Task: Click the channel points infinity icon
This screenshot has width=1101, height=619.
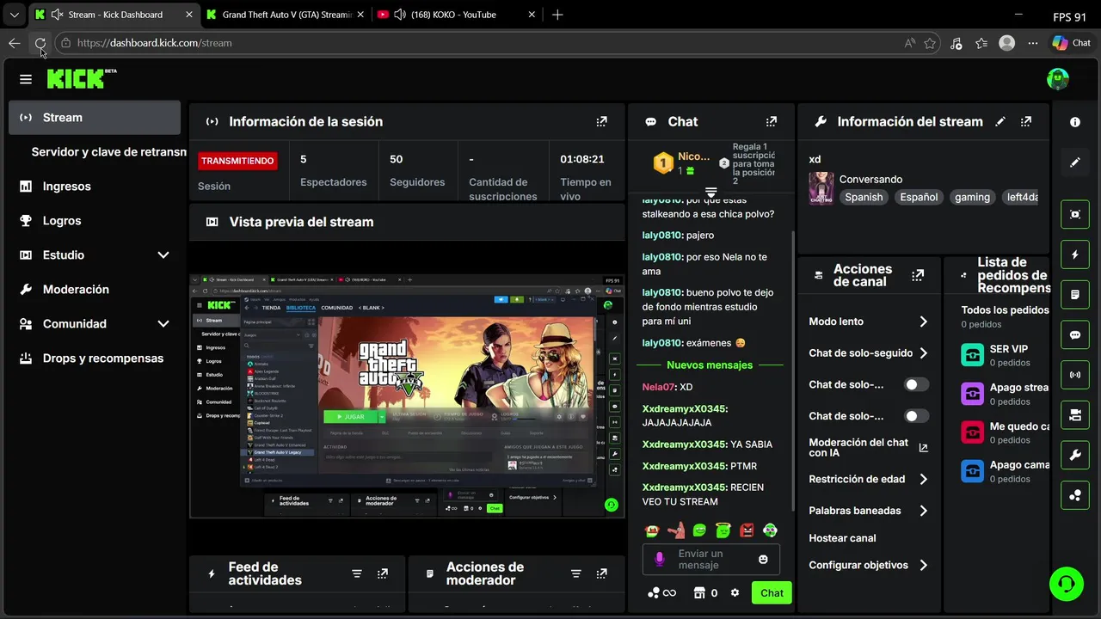Action: point(661,592)
